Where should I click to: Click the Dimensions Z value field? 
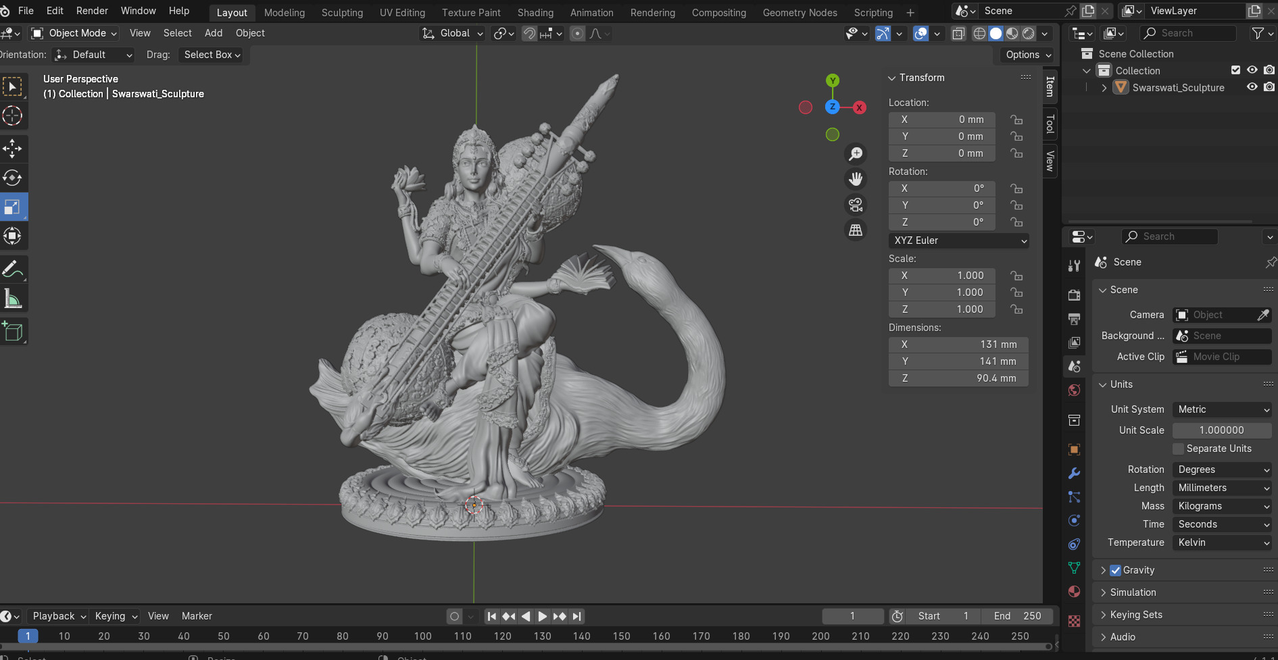958,378
